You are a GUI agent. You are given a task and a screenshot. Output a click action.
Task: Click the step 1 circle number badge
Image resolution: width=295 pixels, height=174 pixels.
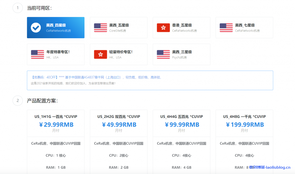click(x=18, y=8)
